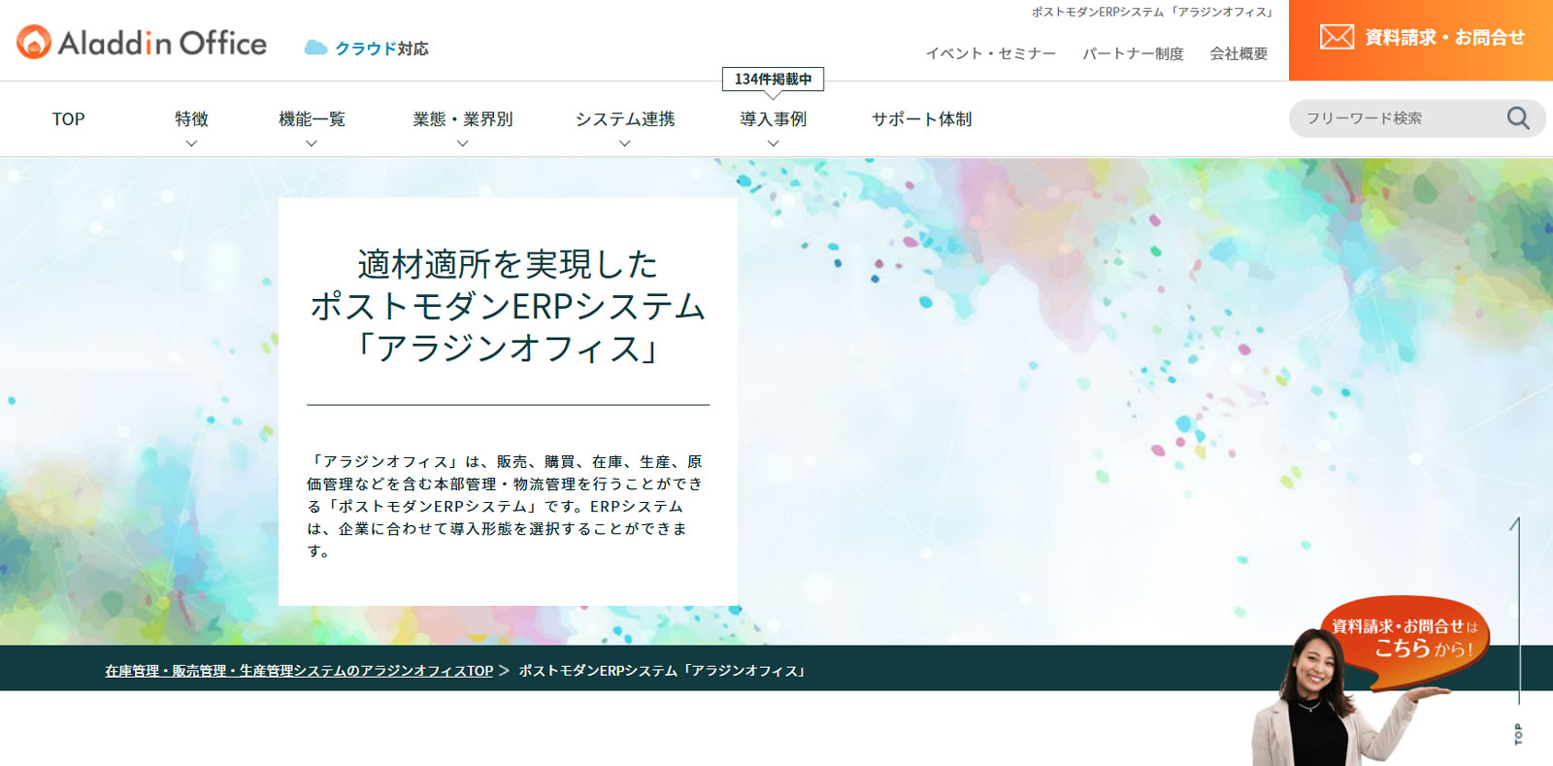Click the envelope icon in orange banner
The width and height of the screenshot is (1553, 766).
pos(1337,38)
